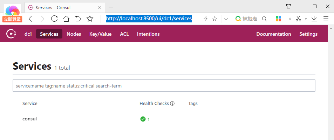Click the 被抱走 search box
The width and height of the screenshot is (334, 140).
(x=250, y=19)
